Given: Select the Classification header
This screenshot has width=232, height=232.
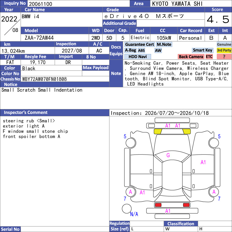Looking at the screenshot, I should pyautogui.click(x=181, y=224).
